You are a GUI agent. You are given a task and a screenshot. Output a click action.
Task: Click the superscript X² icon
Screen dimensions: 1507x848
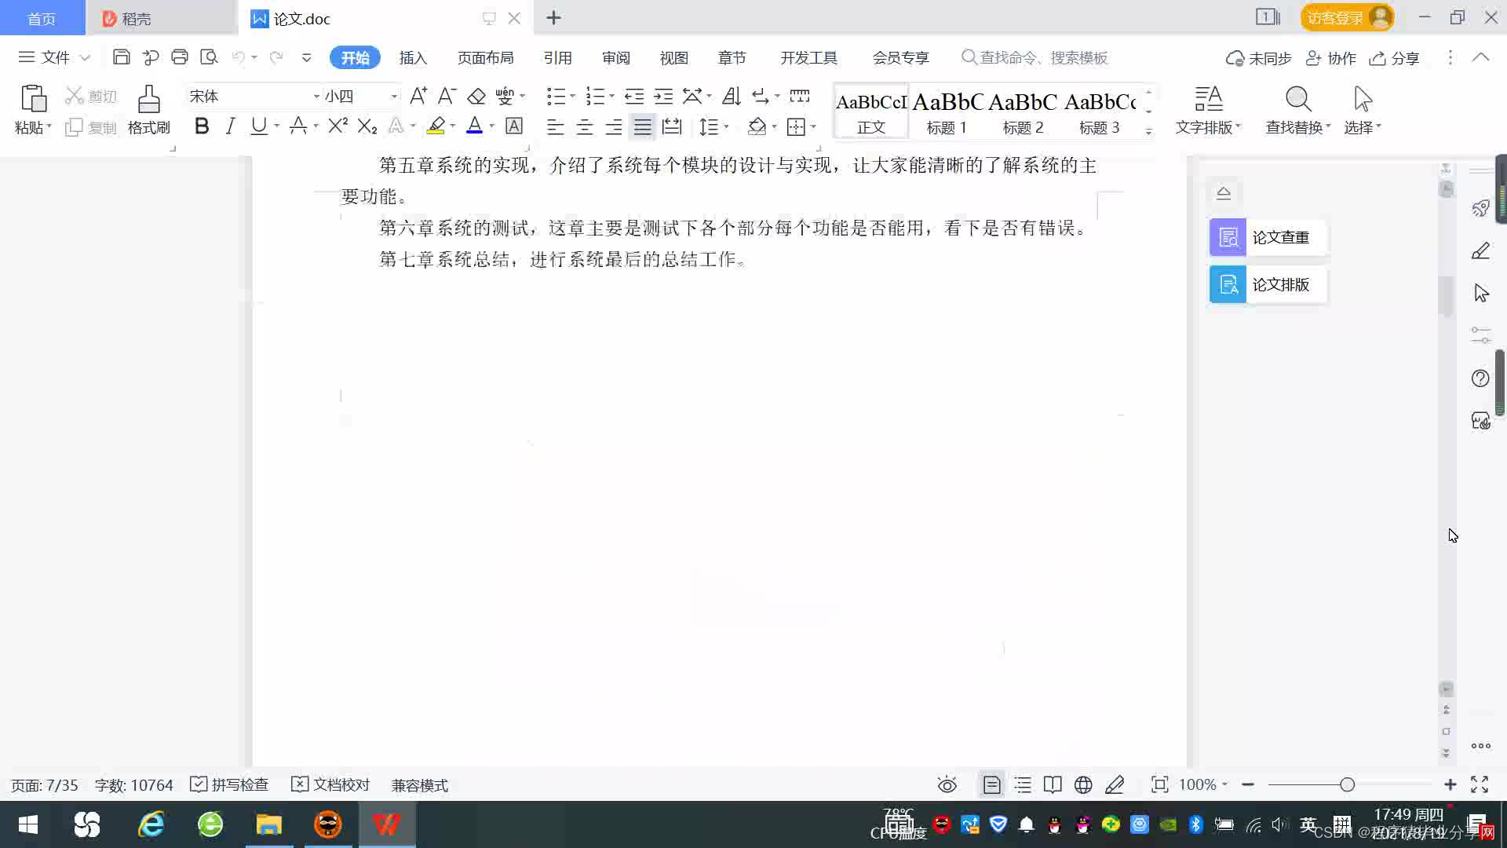[x=338, y=126]
